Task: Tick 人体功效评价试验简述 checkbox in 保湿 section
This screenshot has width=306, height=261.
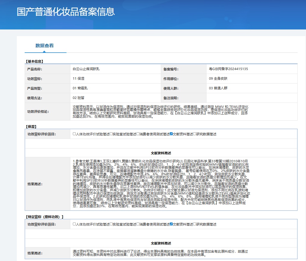Action: (74, 134)
